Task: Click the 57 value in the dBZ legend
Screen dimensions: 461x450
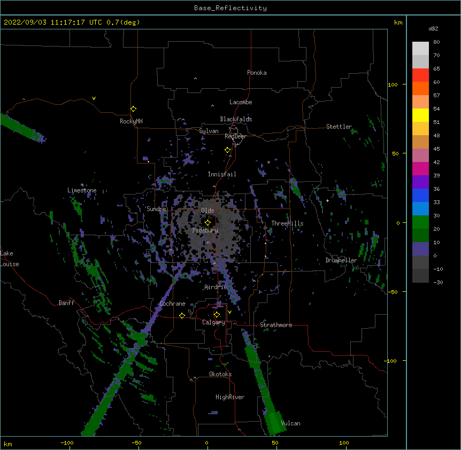Action: (436, 96)
